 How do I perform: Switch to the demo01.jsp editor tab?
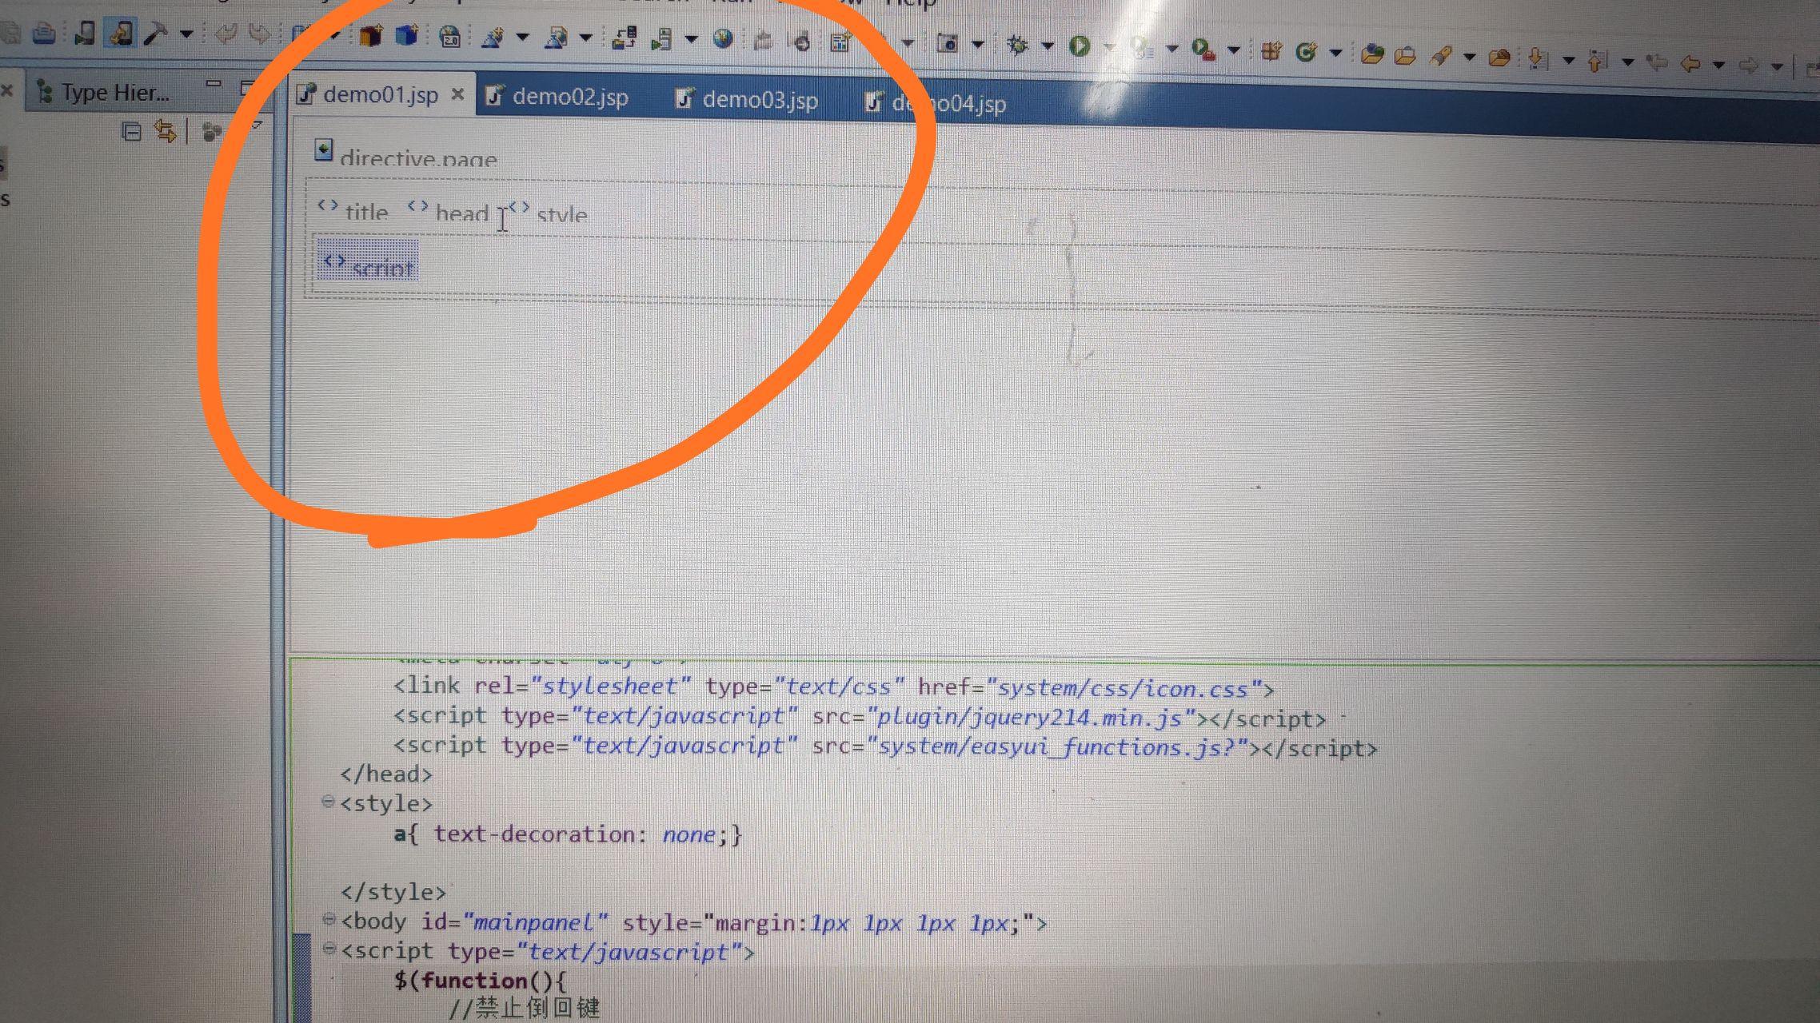380,94
